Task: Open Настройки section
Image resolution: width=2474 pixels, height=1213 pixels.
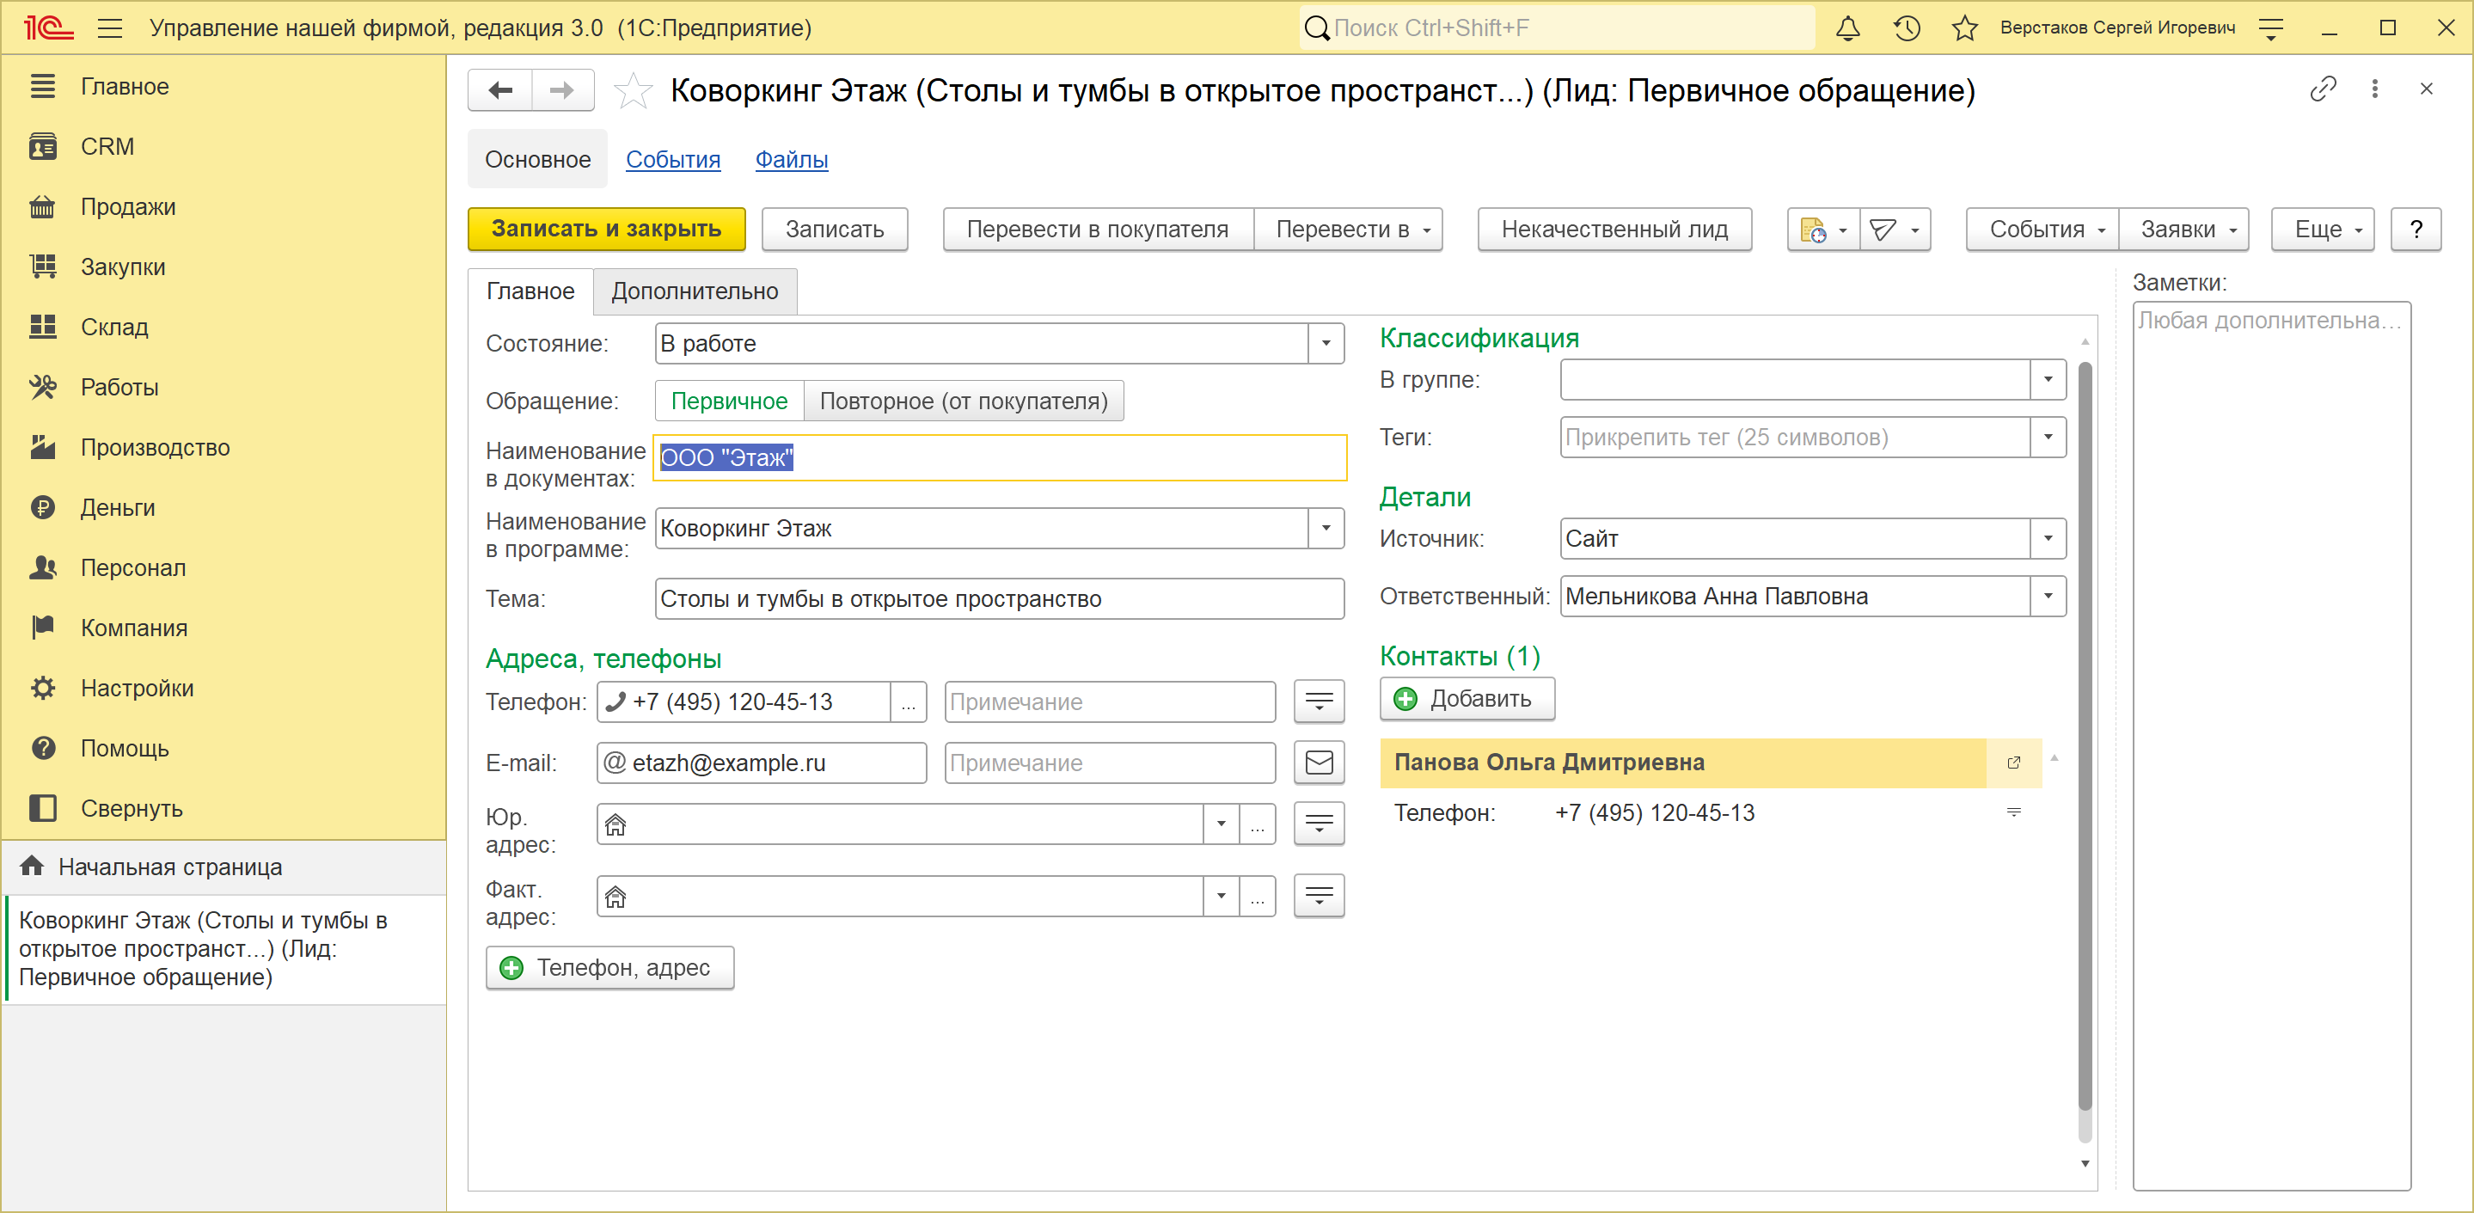Action: 224,689
